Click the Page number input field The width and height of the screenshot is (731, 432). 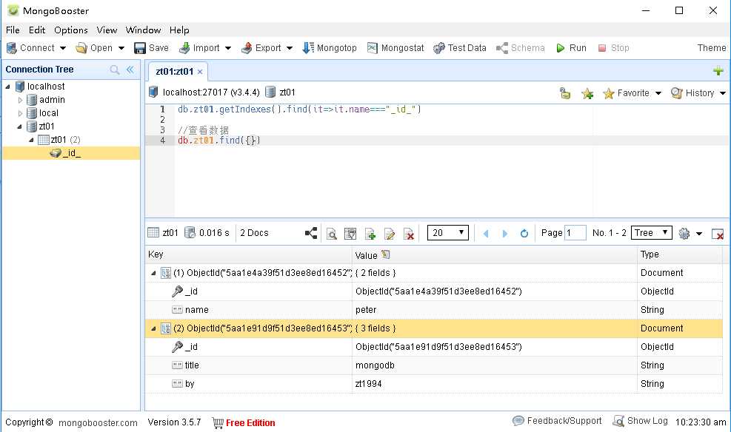click(x=575, y=233)
